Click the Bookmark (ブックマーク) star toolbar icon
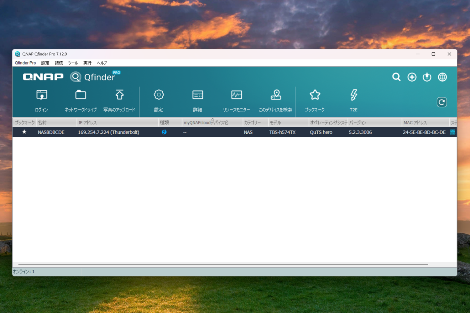The image size is (470, 313). tap(315, 95)
